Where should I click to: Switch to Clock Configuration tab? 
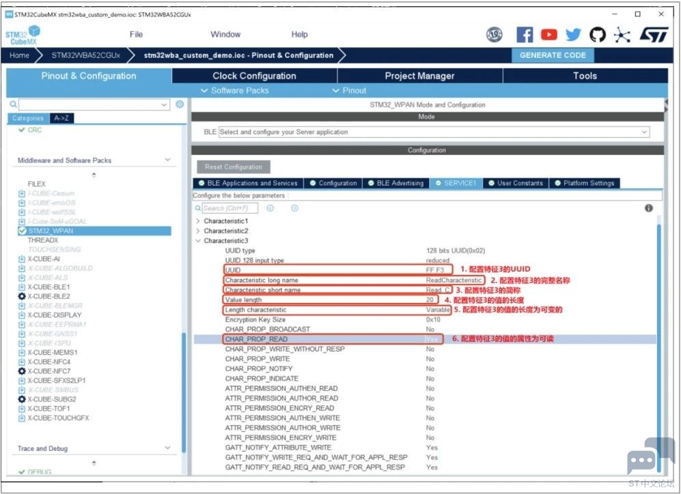coord(255,76)
